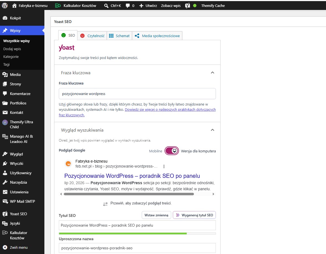Click the Media sidebar icon

tap(5, 75)
